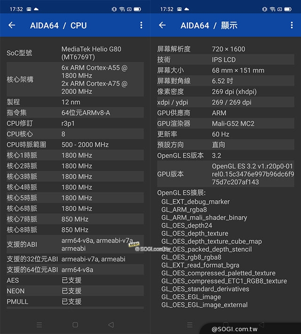Open recent apps on right navigation bar
The height and width of the screenshot is (334, 301).
click(190, 325)
